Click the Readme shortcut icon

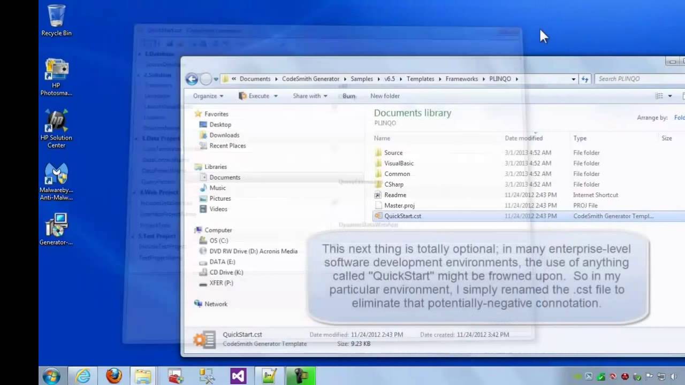point(378,195)
